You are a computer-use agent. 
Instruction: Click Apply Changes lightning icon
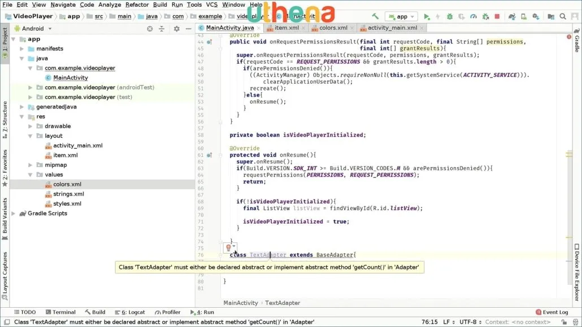click(x=437, y=16)
